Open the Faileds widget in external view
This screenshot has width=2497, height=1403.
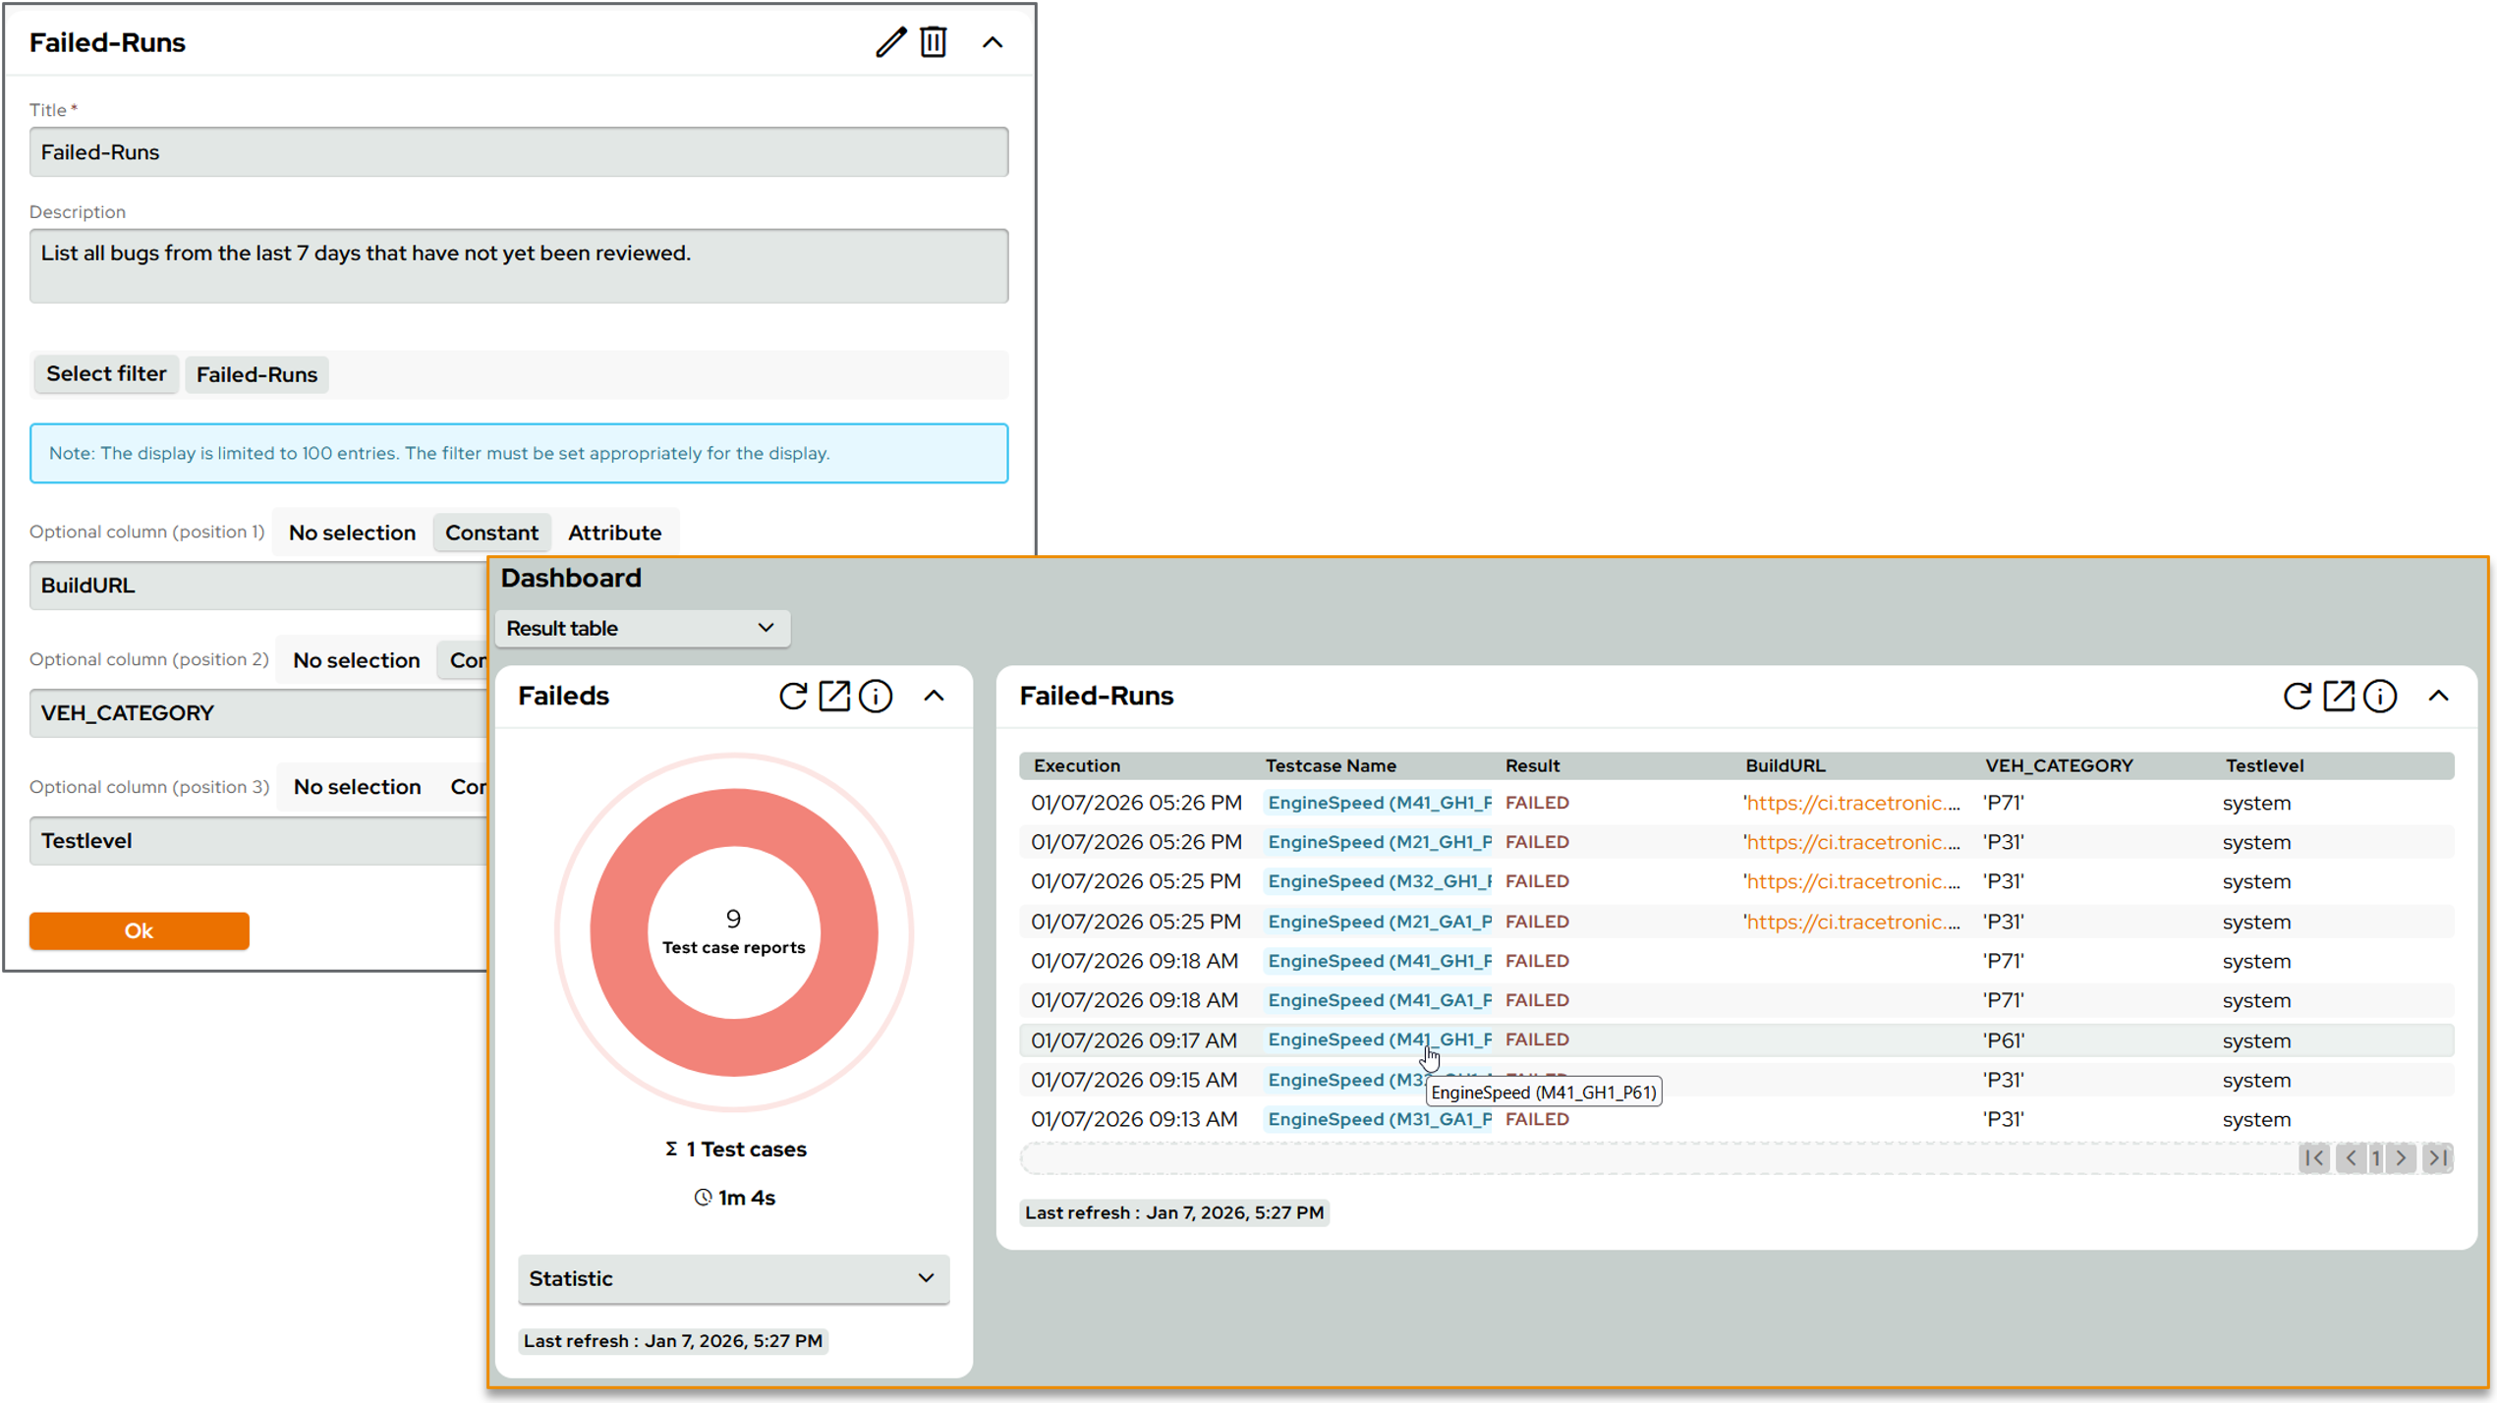(834, 696)
